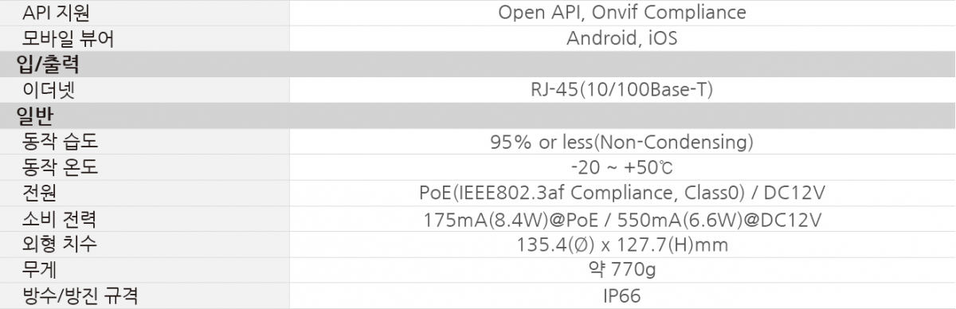Select the 'Android, iOS' value cell
Viewport: 956px width, 309px height.
[x=622, y=38]
